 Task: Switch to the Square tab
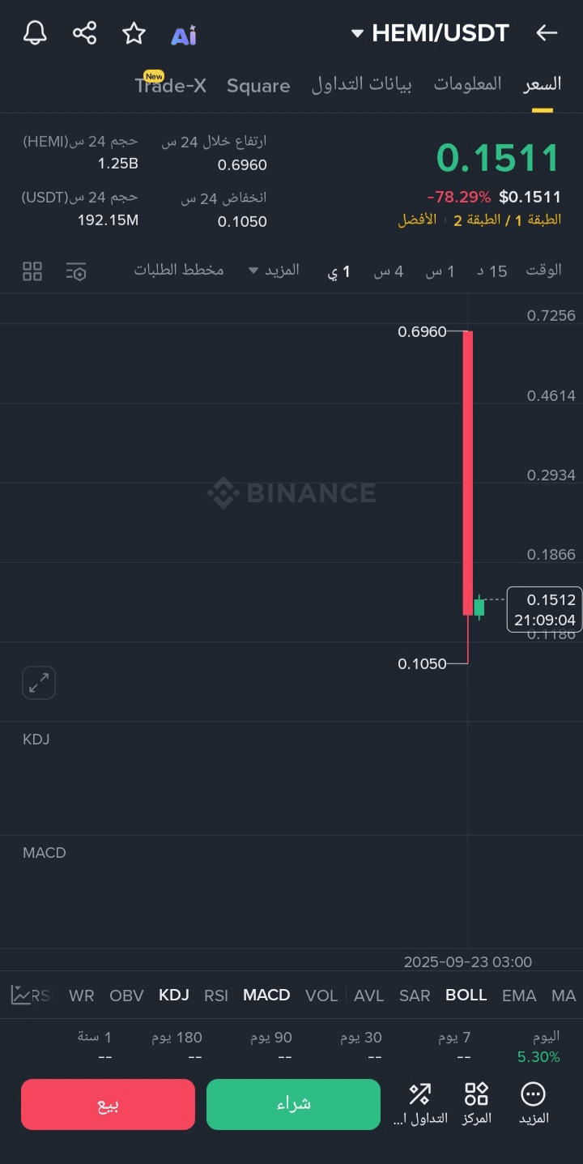[258, 86]
